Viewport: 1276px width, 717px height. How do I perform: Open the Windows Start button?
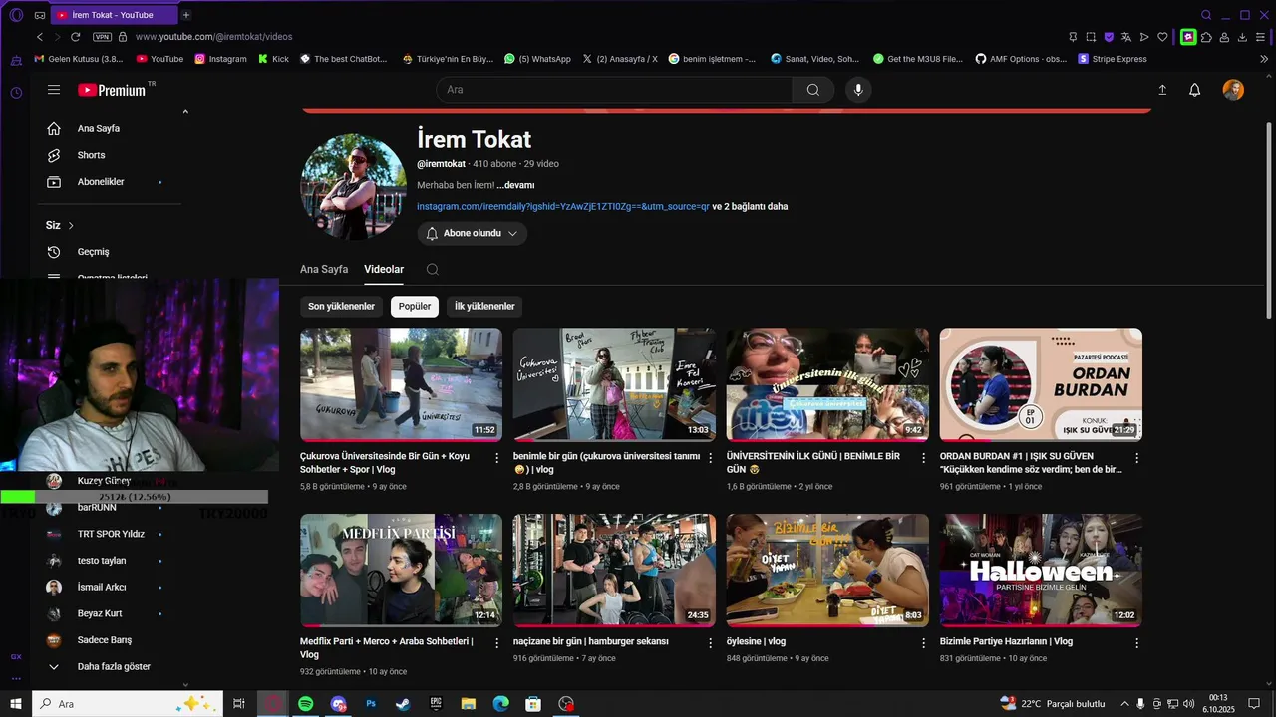16,704
